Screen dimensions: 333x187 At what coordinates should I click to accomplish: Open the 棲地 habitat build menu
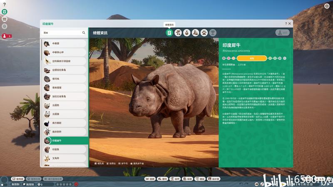tap(162, 179)
